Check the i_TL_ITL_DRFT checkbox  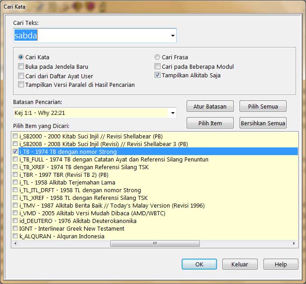(x=15, y=190)
